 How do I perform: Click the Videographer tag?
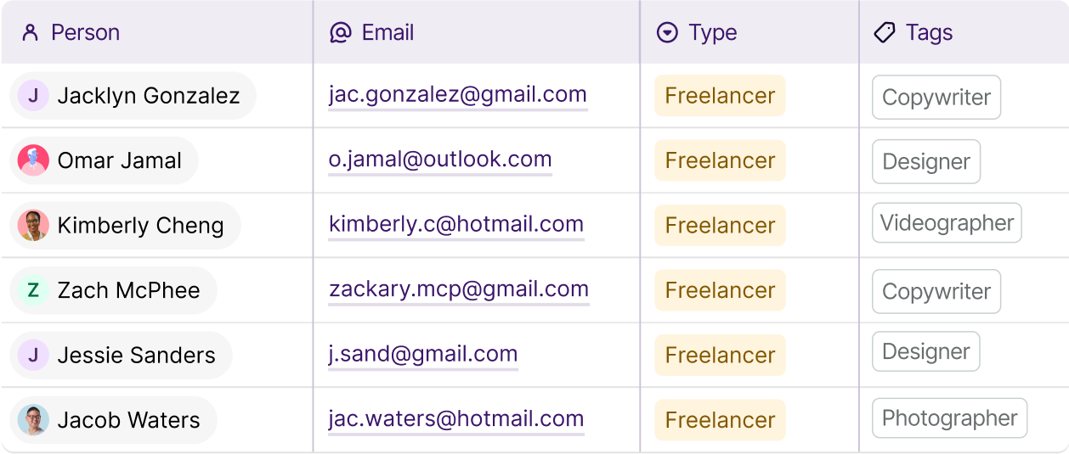[x=947, y=223]
